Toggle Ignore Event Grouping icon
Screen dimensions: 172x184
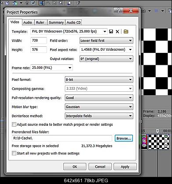tap(33, 3)
